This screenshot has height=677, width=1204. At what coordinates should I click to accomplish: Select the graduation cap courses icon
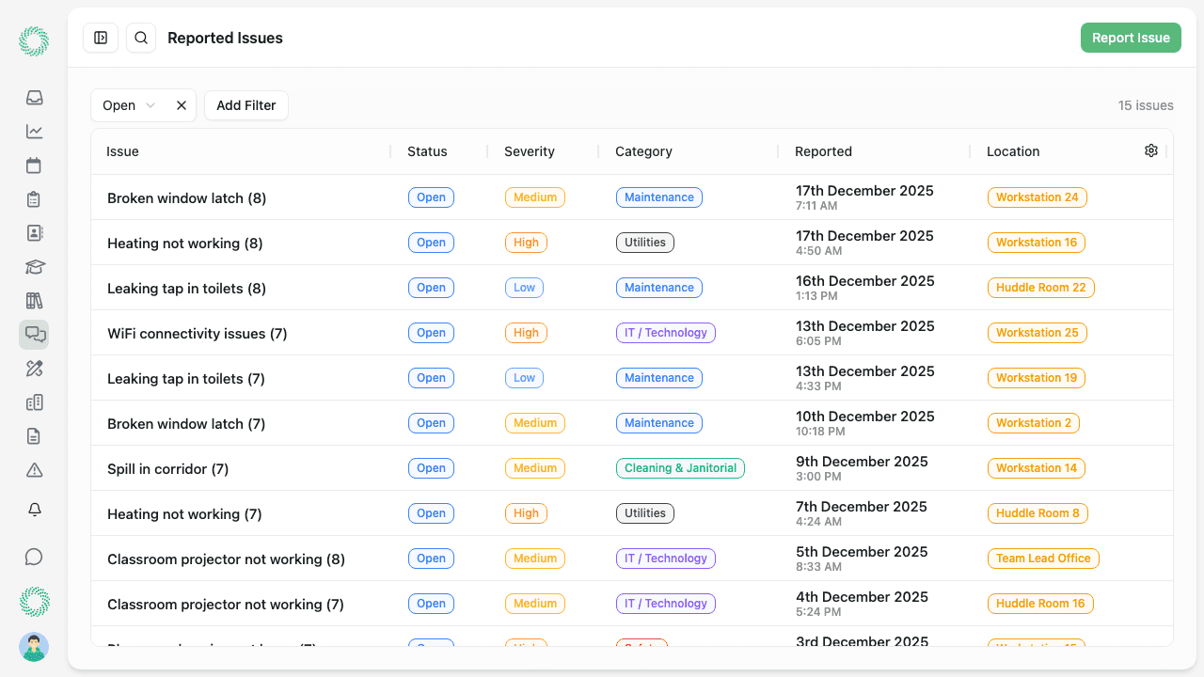tap(34, 266)
